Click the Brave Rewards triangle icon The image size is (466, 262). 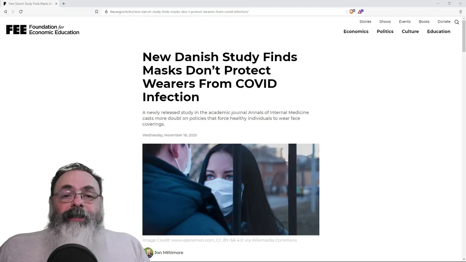point(360,12)
